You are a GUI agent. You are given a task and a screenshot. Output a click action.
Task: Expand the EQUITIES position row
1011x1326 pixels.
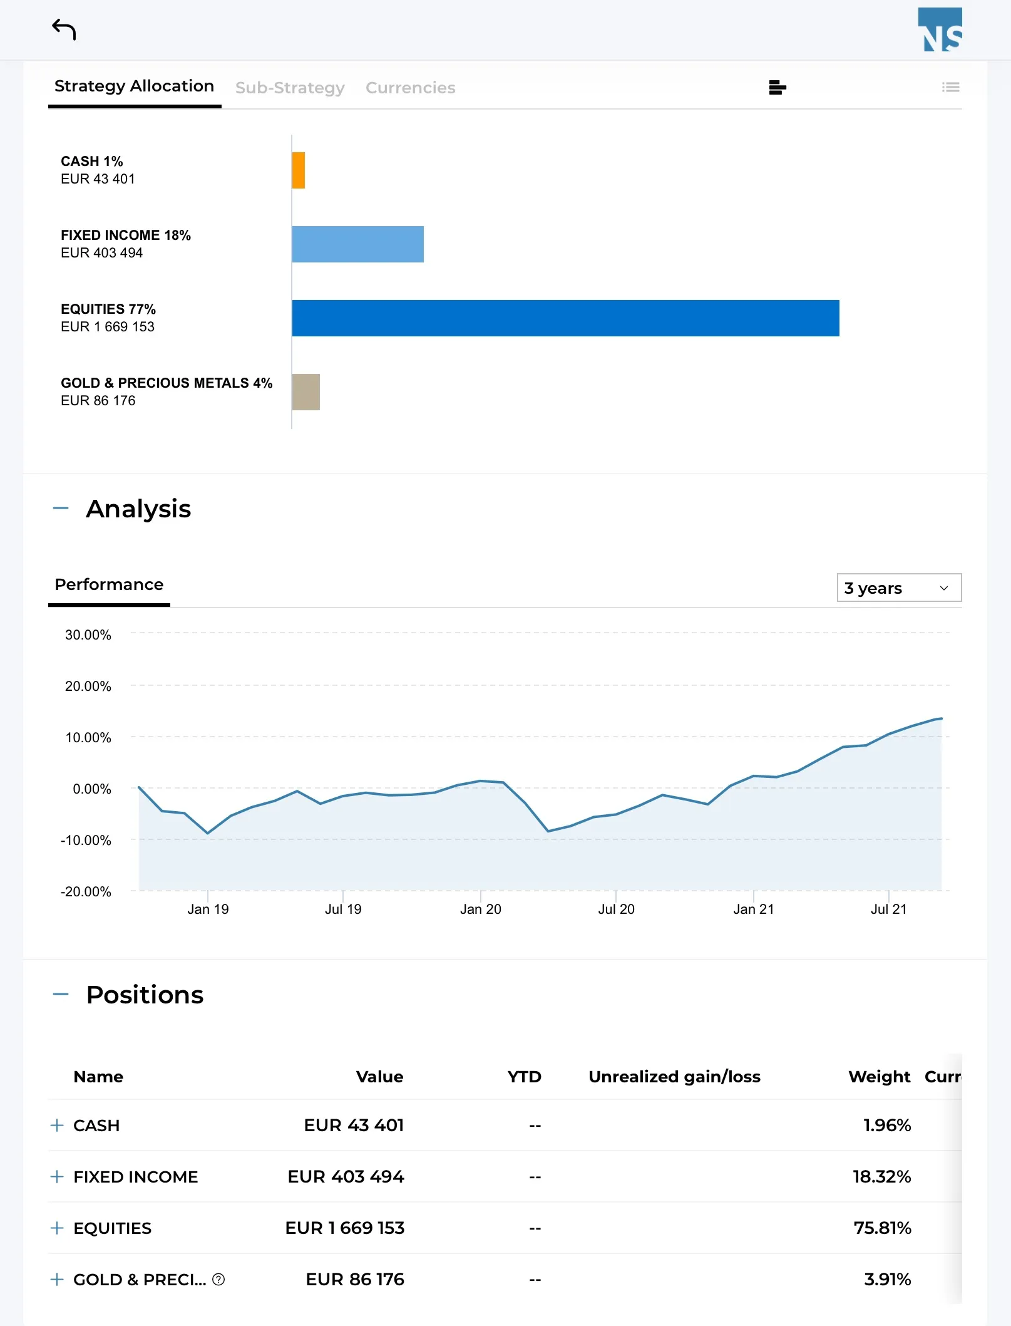click(57, 1228)
